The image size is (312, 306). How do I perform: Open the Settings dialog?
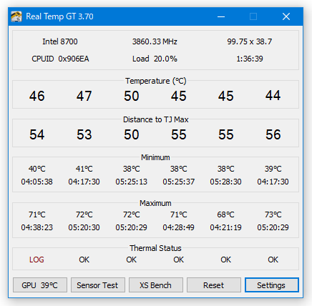point(272,285)
